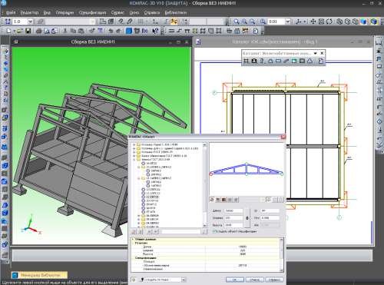Open the Справка menu
The image size is (384, 285).
(152, 12)
